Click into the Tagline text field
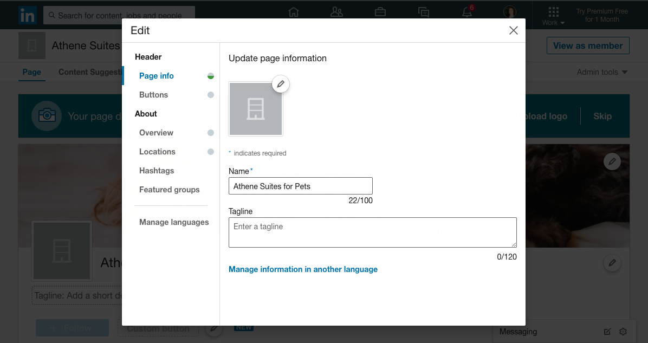648x343 pixels. pos(372,232)
